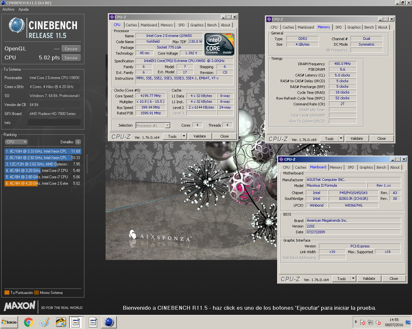Switch to SPD tab in CPU window
Viewport: 412px width, 329px height.
pos(182,25)
